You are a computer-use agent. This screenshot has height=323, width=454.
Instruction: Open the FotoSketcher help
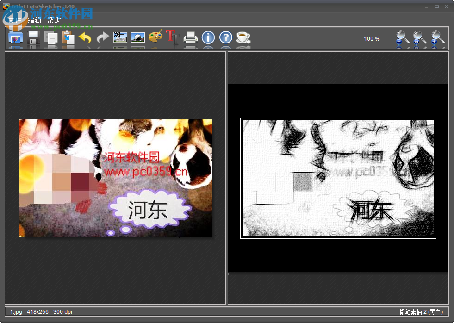point(225,39)
